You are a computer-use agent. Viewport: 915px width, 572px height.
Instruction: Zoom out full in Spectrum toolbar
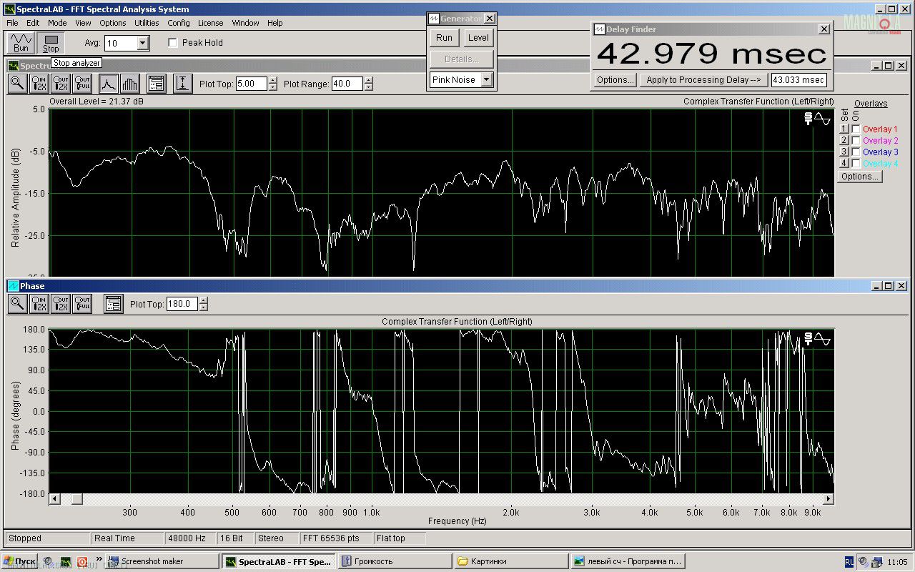tap(81, 84)
